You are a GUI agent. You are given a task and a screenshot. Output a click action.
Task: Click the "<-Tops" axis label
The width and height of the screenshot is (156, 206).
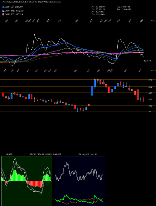(153, 21)
